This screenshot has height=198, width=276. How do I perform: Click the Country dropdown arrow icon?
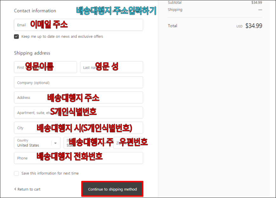pos(56,143)
